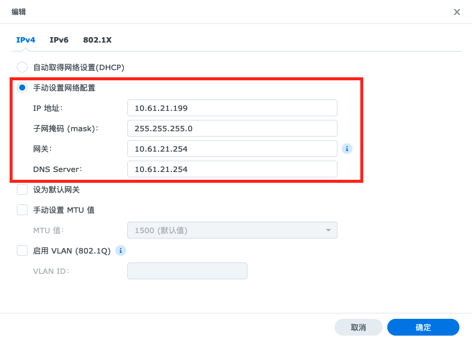
Task: Focus the subnet mask input field
Action: [232, 128]
